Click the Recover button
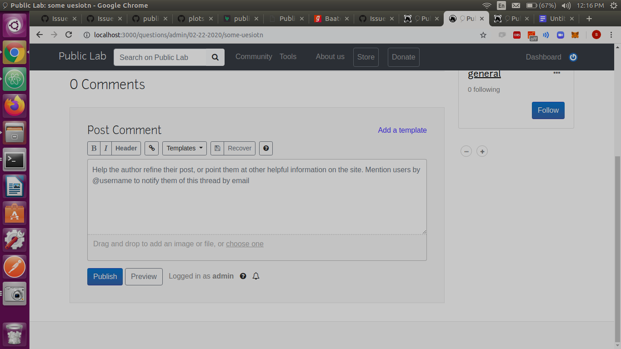The image size is (621, 349). [240, 148]
